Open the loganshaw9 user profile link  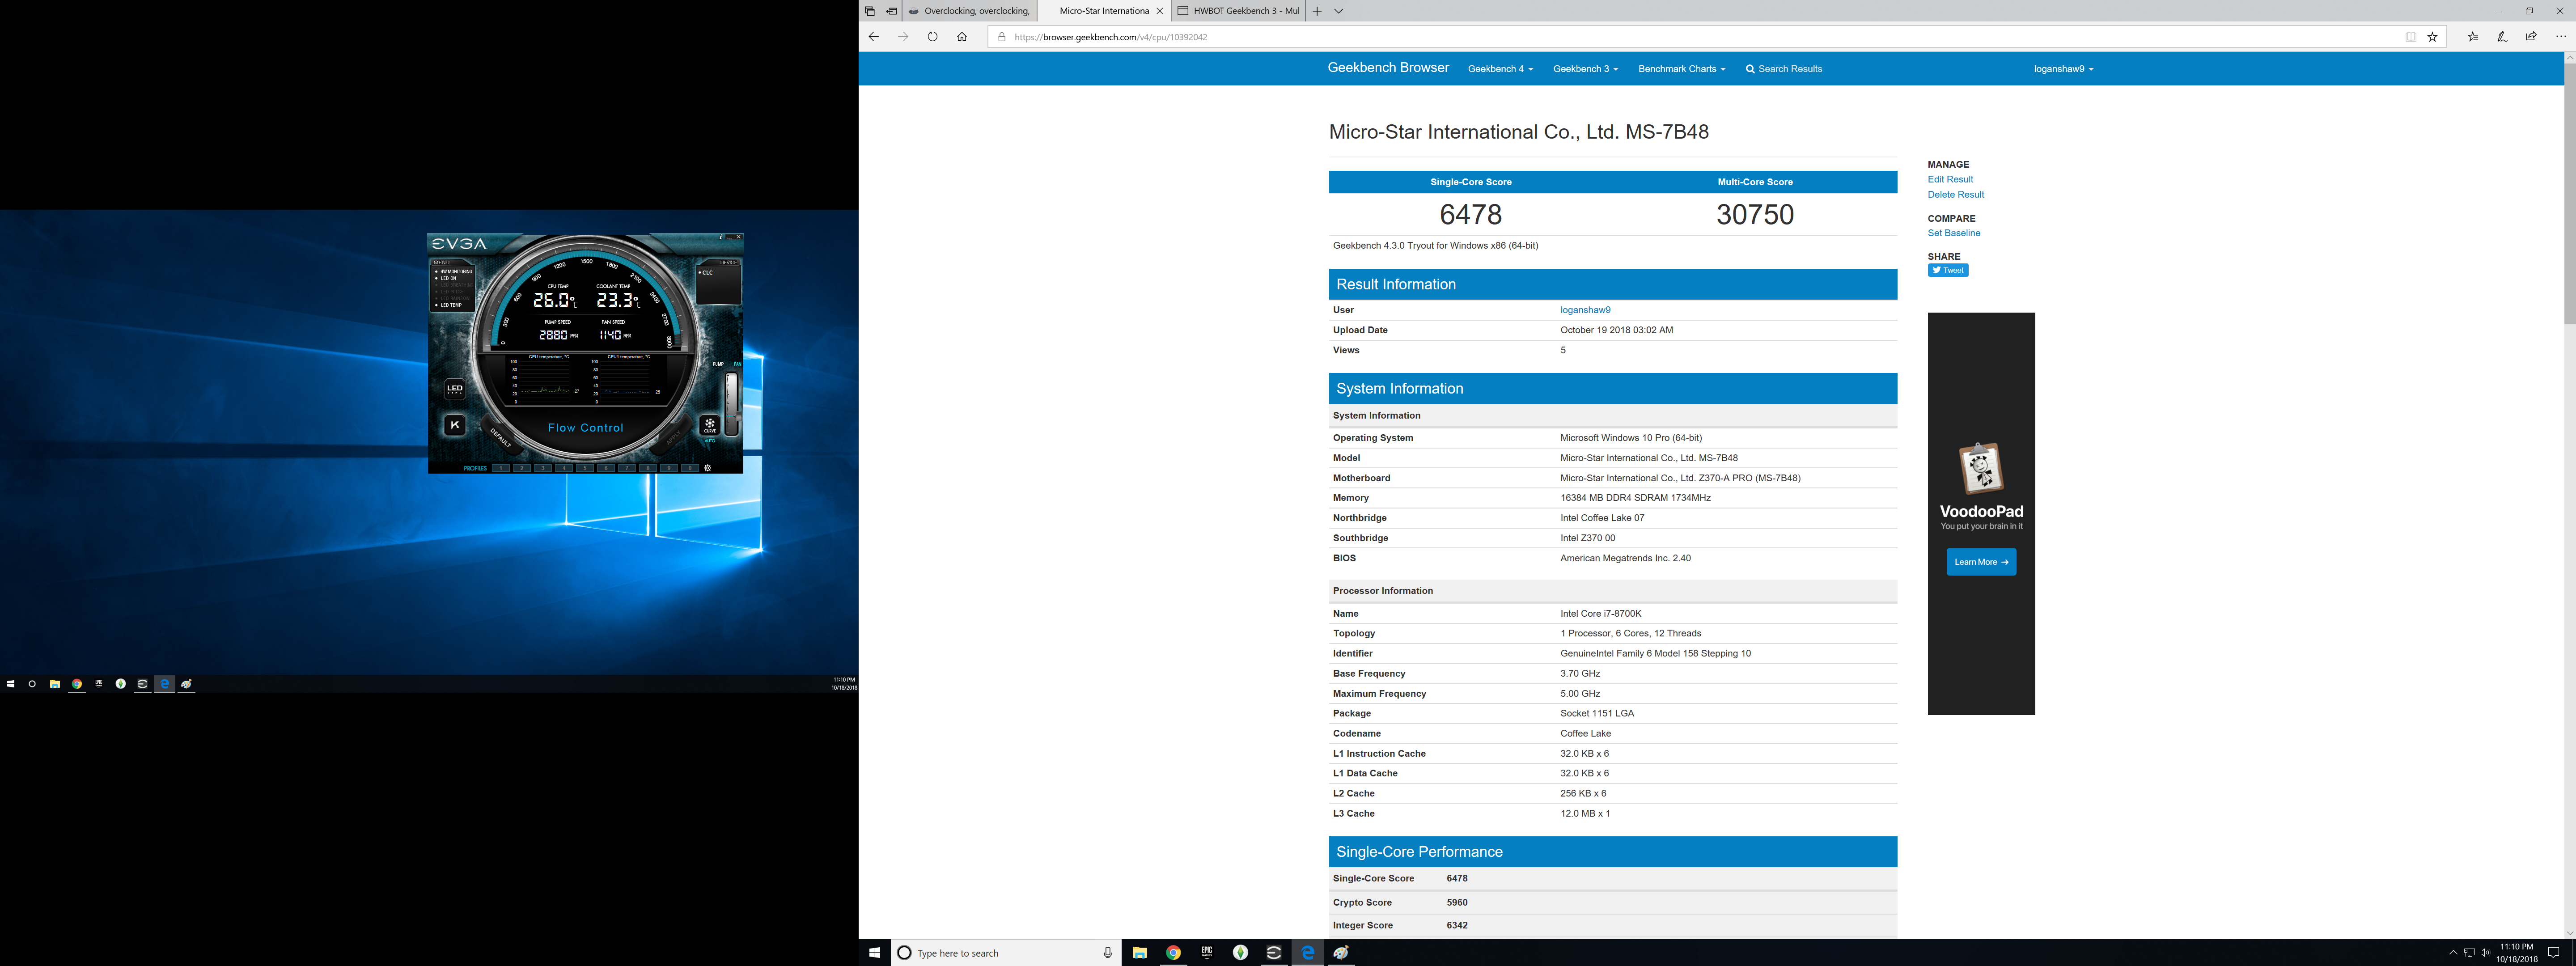point(1585,310)
